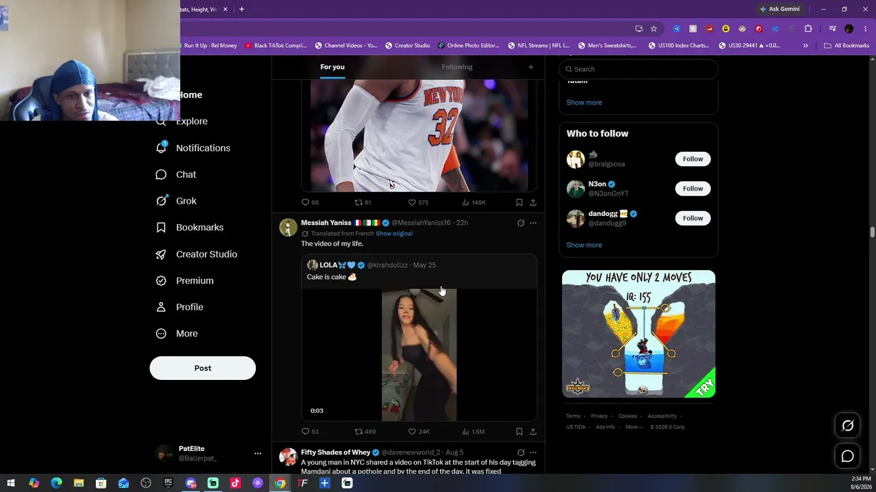Open the Chrome three-dot menu
The width and height of the screenshot is (876, 492).
(x=866, y=29)
